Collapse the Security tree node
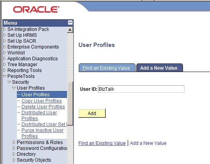Screen dimensions: 210x164 (9, 82)
